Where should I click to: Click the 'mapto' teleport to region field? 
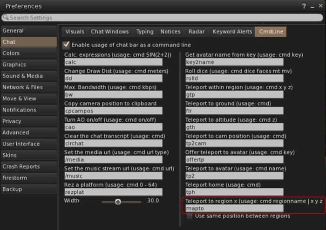click(234, 209)
